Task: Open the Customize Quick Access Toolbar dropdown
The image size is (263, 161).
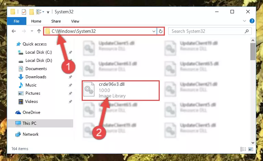Action: coord(48,12)
